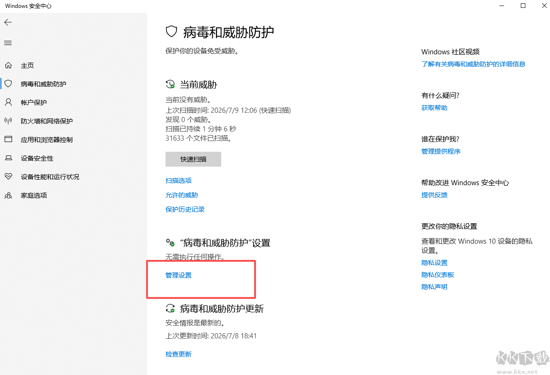Open the 允许的威胁 link
The height and width of the screenshot is (375, 550).
coord(182,195)
